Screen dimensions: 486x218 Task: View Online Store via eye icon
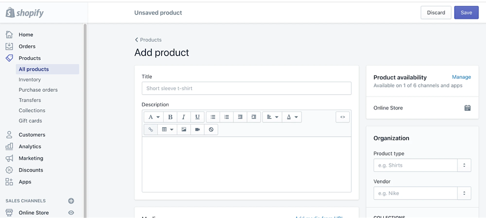71,213
